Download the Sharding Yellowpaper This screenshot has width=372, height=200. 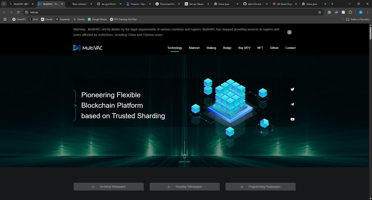[184, 187]
